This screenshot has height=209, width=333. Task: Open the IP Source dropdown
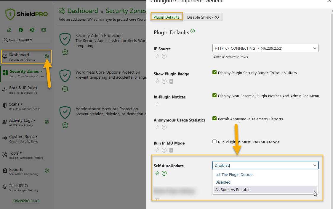[265, 48]
